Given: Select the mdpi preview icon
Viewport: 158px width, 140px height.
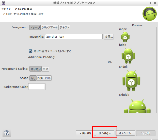Looking at the screenshot, I should 125,37.
